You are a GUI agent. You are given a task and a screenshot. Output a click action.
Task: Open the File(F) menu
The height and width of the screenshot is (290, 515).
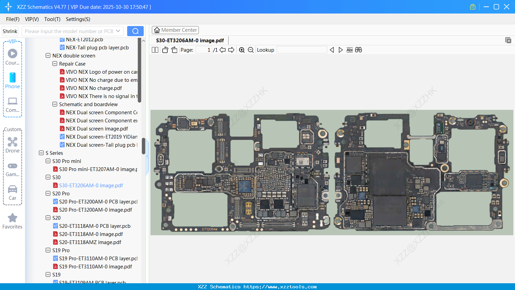click(13, 19)
